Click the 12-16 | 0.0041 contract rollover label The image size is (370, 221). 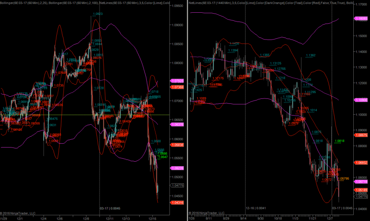coord(256,208)
